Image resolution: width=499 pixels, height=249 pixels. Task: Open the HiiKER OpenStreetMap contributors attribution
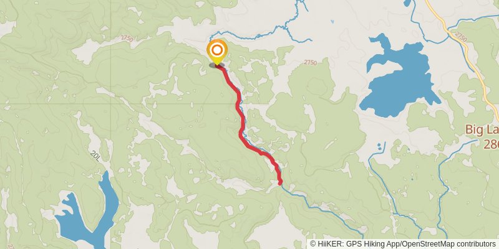point(404,244)
